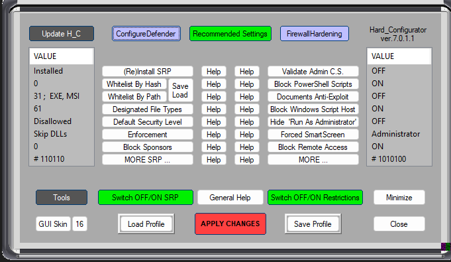
Task: Toggle Block PowerShell Scripts
Action: 313,84
